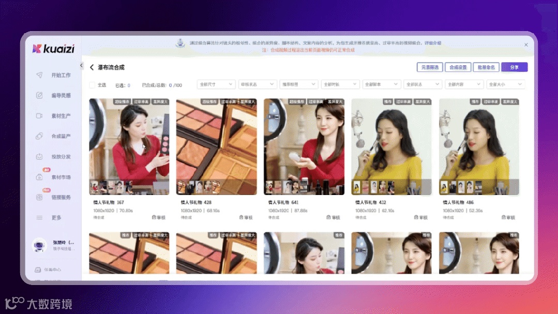
Task: Open 审核状态 filter dropdown
Action: click(258, 84)
